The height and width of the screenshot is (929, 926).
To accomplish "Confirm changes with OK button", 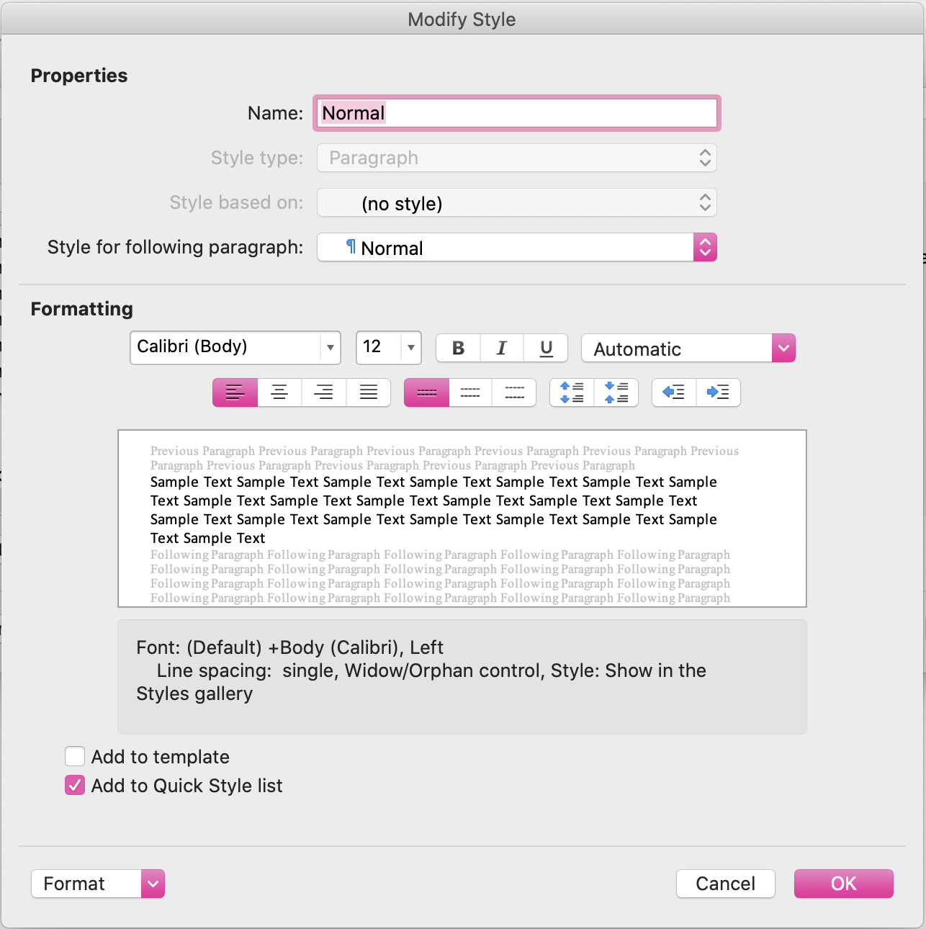I will coord(843,884).
